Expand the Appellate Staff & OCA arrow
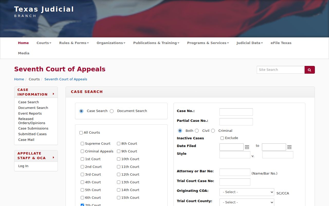The height and width of the screenshot is (206, 329). tap(53, 158)
